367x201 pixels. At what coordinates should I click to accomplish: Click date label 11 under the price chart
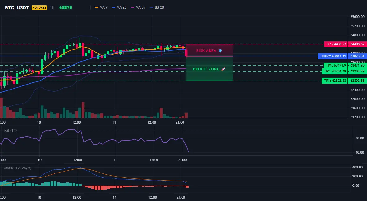[x=114, y=122]
